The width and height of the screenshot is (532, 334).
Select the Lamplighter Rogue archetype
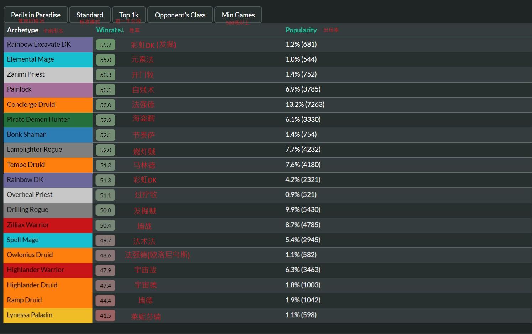click(48, 150)
